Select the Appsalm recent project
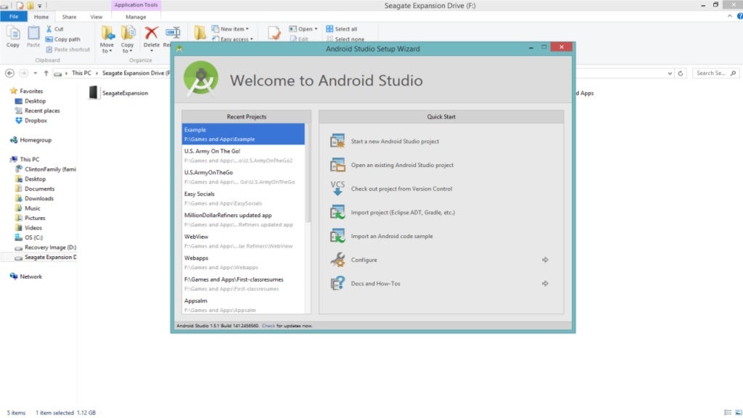The height and width of the screenshot is (418, 743). pyautogui.click(x=243, y=305)
